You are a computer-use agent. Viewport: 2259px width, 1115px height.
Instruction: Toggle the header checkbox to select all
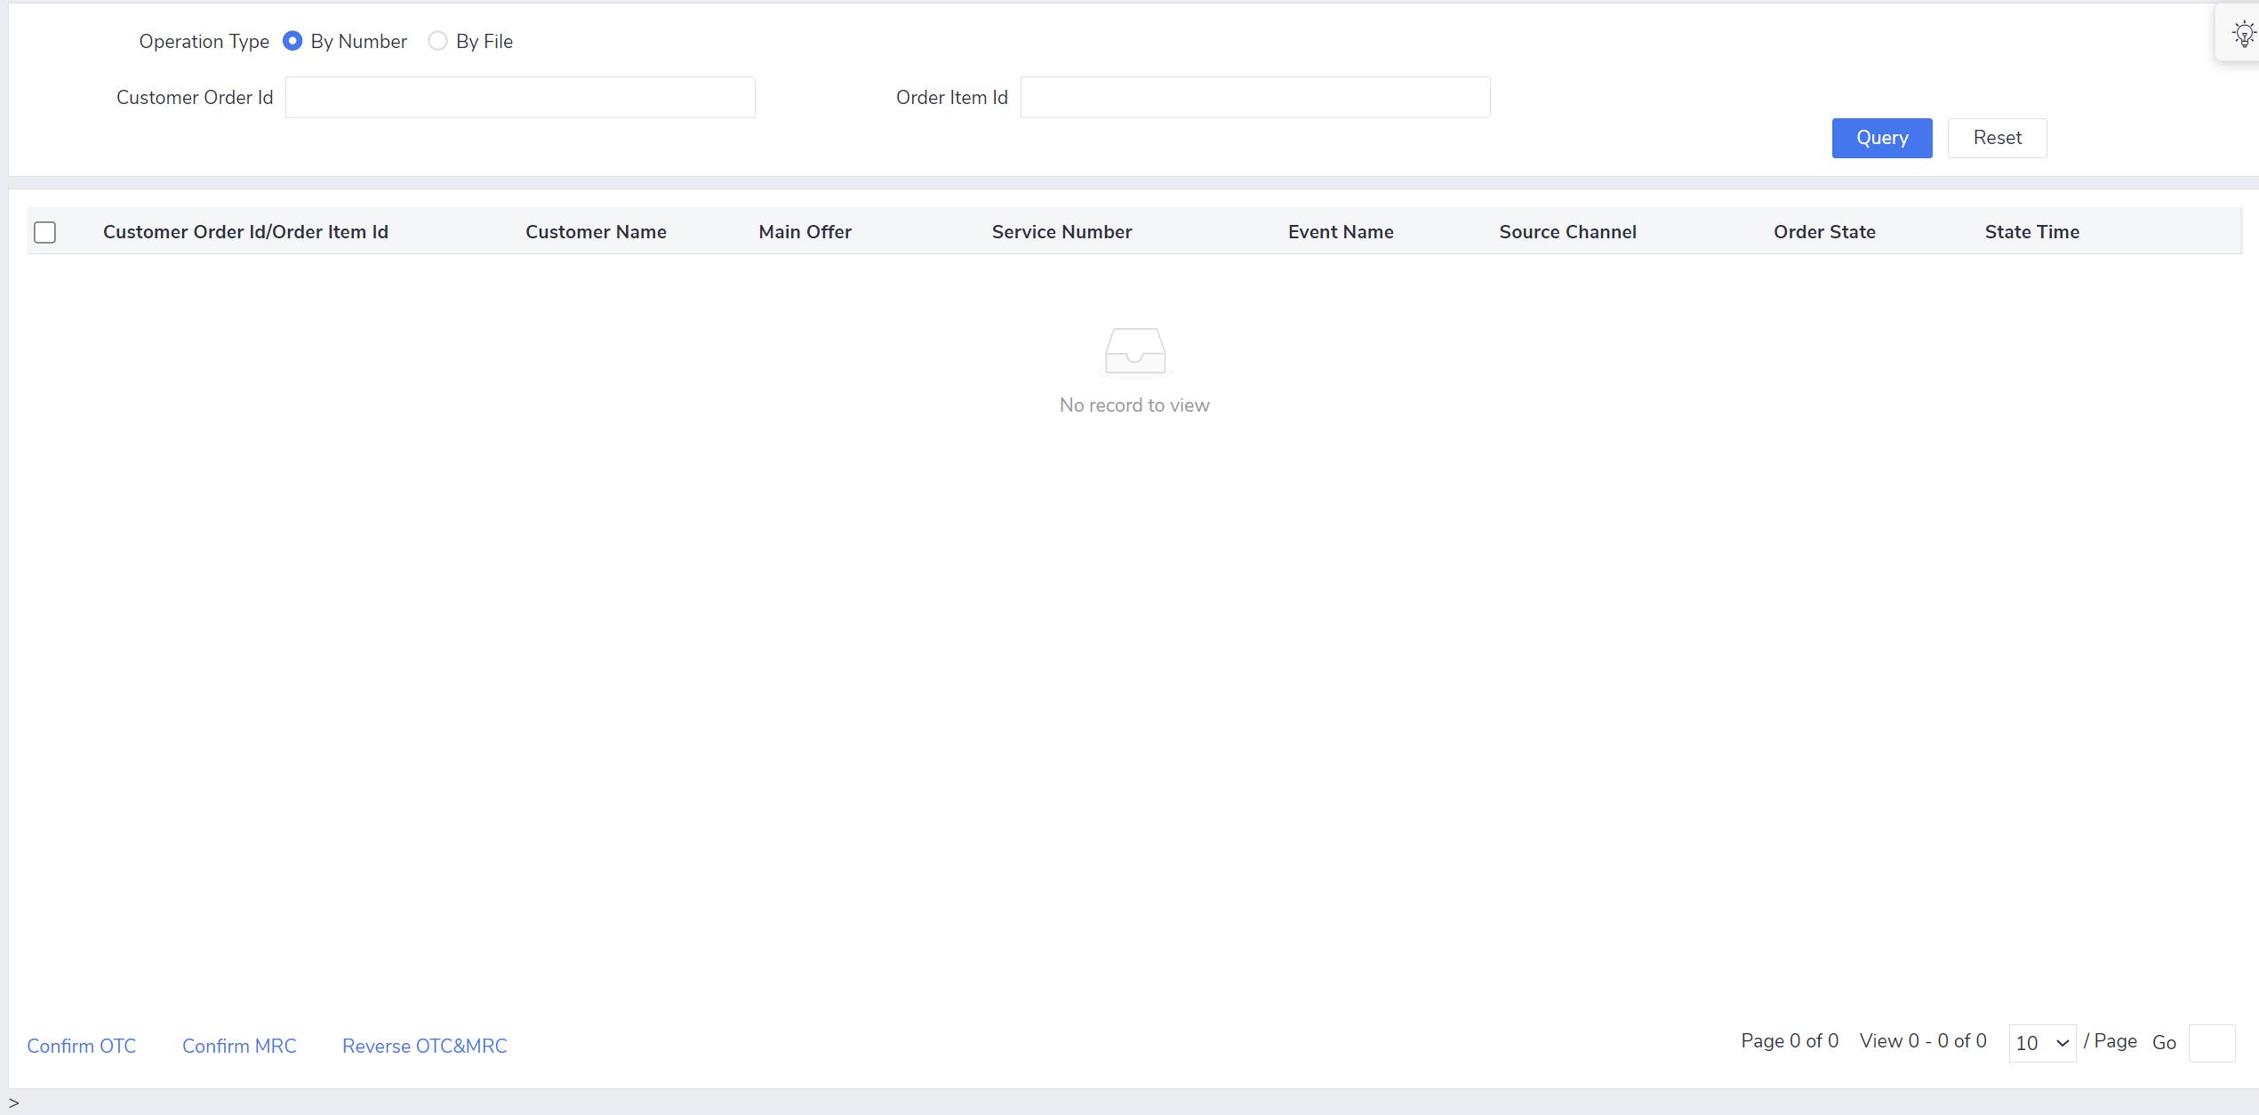(x=42, y=232)
